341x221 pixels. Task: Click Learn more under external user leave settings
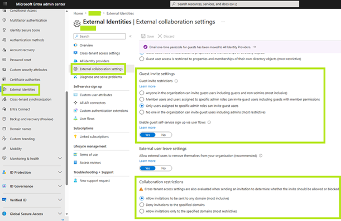click(x=147, y=161)
